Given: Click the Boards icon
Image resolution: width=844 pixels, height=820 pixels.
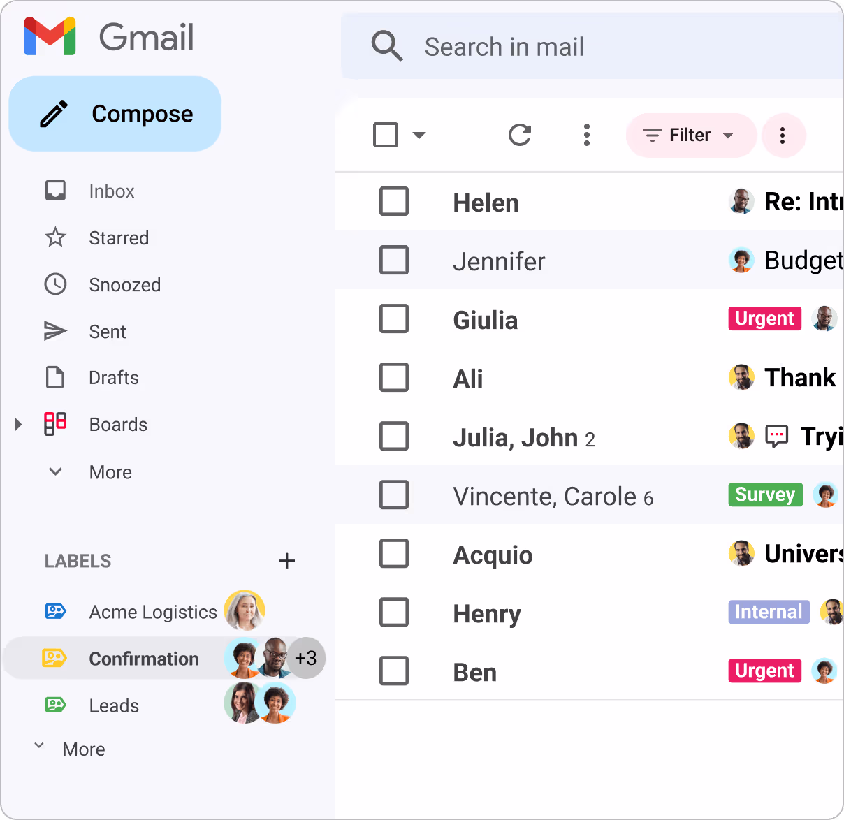Looking at the screenshot, I should tap(55, 424).
